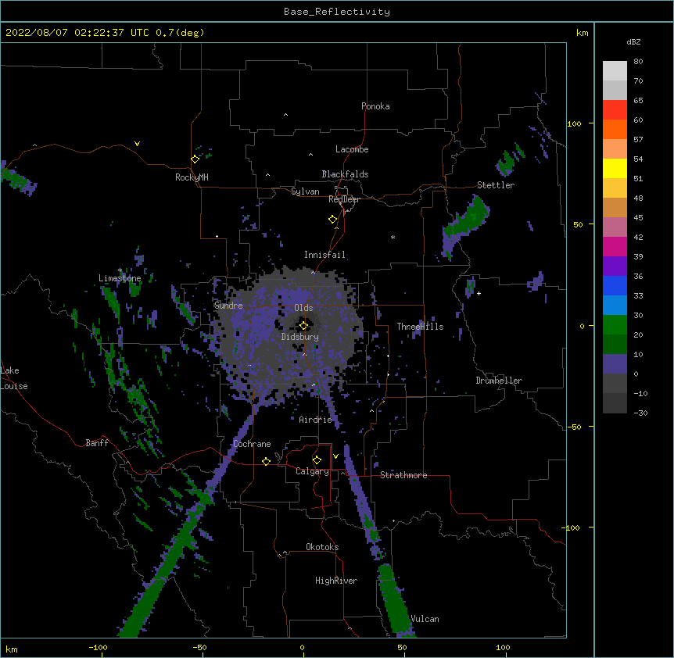
Task: Click the Vulcan town label
Action: pyautogui.click(x=425, y=619)
